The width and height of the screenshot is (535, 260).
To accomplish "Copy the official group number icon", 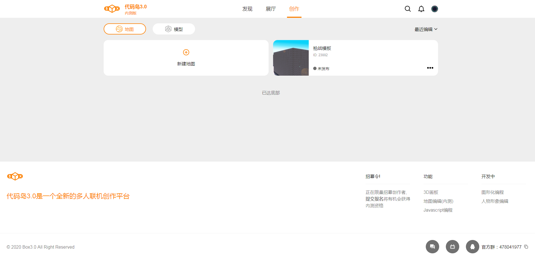I will (x=526, y=247).
